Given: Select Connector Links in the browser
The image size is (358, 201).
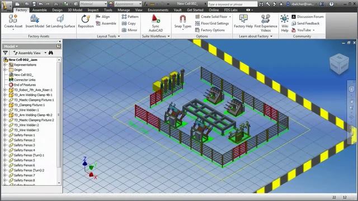Looking at the screenshot, I should (x=25, y=80).
